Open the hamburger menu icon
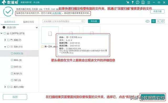The image size is (168, 103). point(149,2)
